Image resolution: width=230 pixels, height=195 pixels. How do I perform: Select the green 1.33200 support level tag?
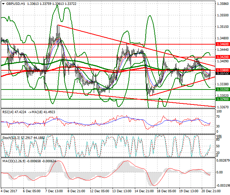pos(223,89)
